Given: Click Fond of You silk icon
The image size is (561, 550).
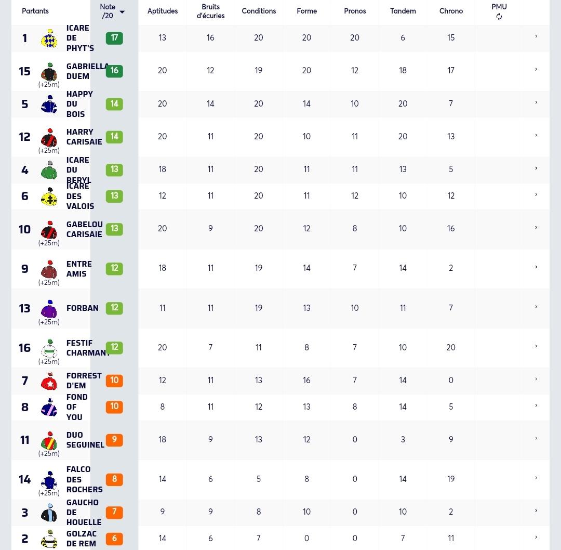Looking at the screenshot, I should pos(49,407).
